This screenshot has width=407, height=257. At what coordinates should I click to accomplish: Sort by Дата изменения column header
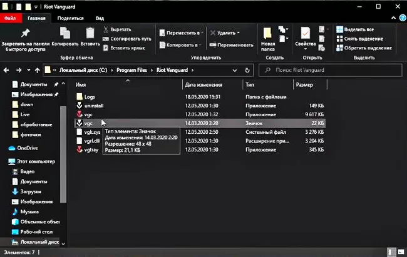[x=203, y=85]
